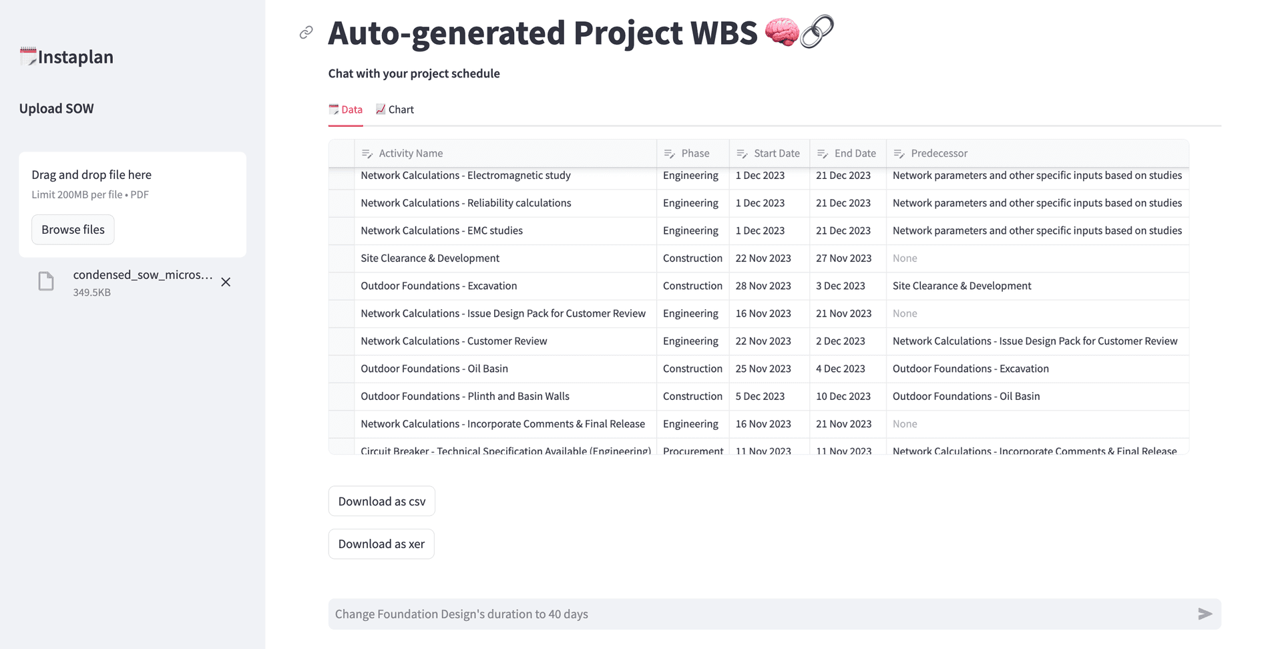Viewport: 1282px width, 649px height.
Task: Click the Instaplan logo in sidebar
Action: (x=67, y=57)
